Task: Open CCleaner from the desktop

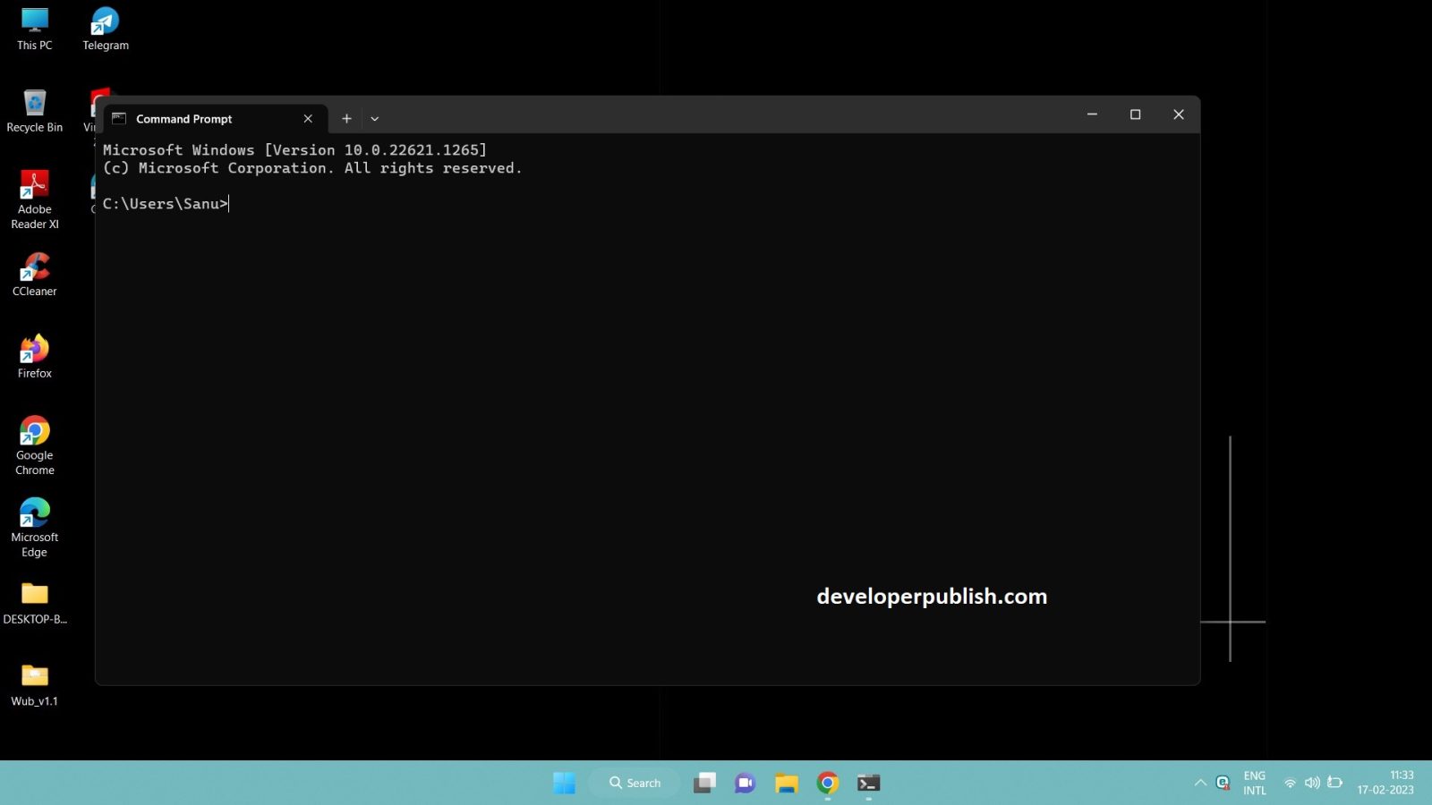Action: coord(34,267)
